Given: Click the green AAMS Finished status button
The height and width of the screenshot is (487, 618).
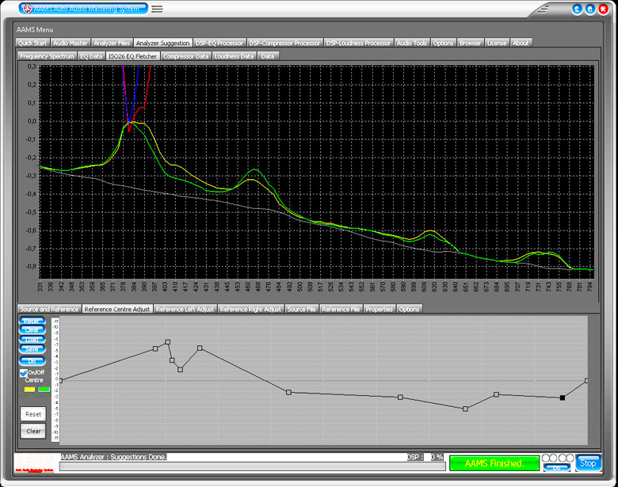Looking at the screenshot, I should pos(494,463).
